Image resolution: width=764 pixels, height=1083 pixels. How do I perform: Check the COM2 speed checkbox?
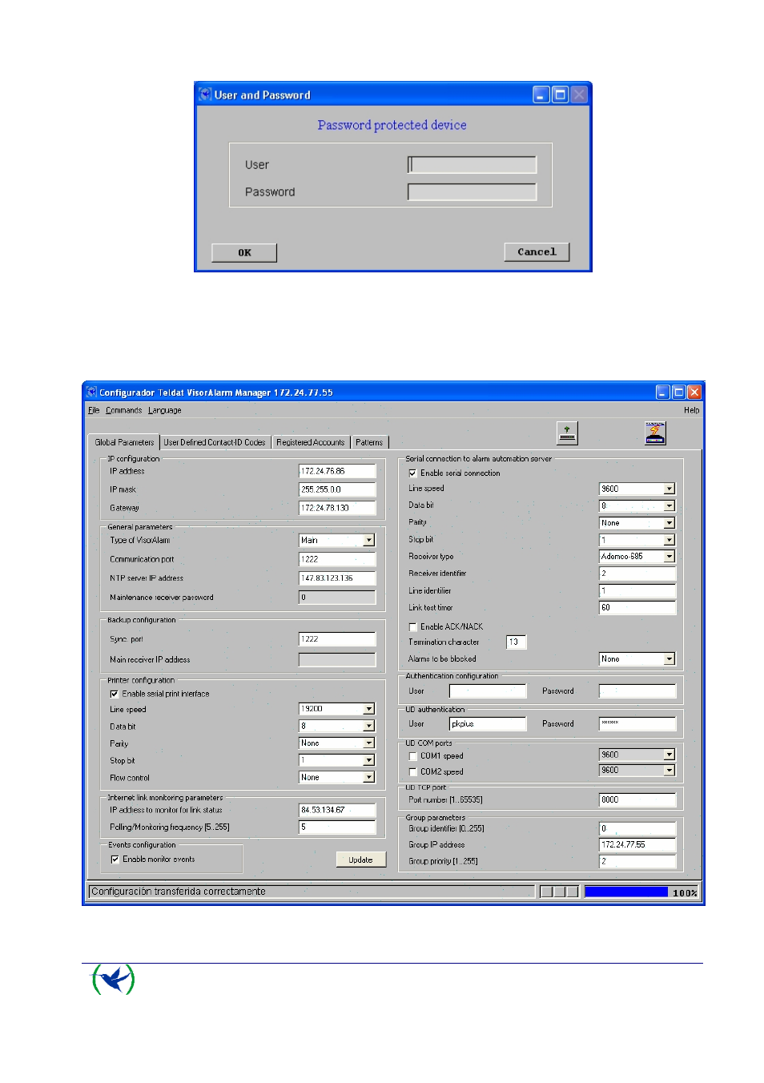(x=412, y=772)
